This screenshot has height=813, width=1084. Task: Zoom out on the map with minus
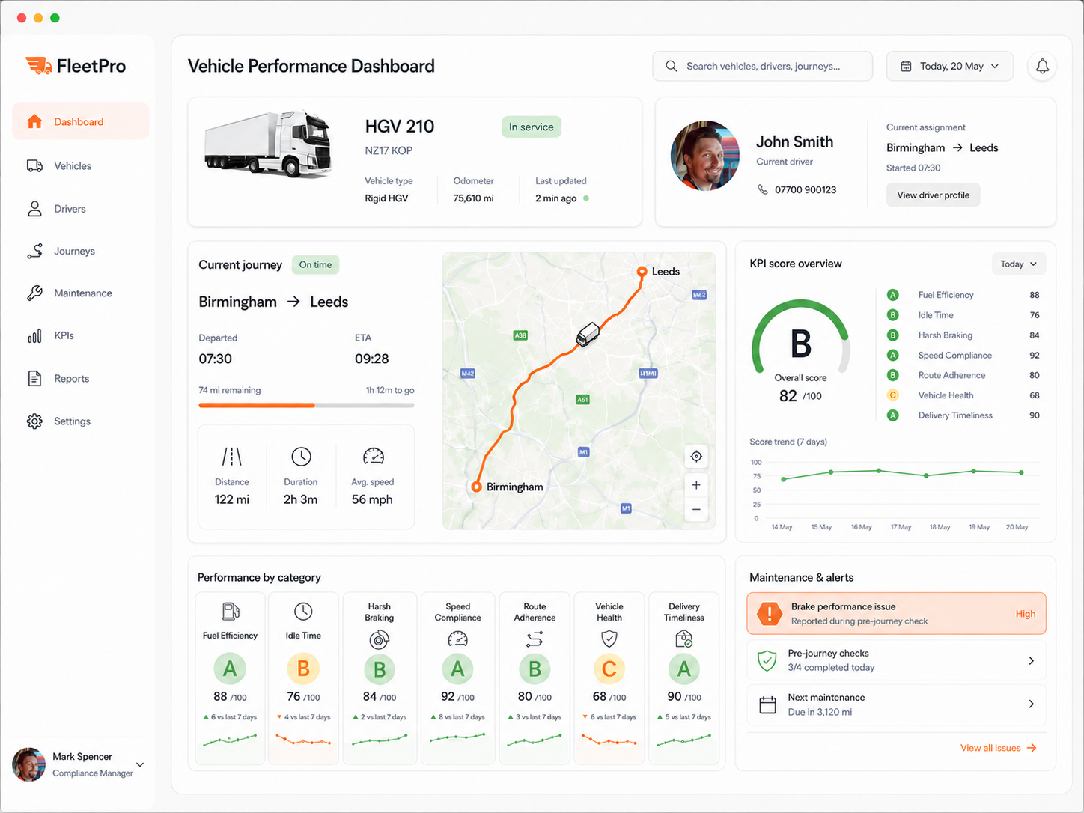tap(696, 510)
